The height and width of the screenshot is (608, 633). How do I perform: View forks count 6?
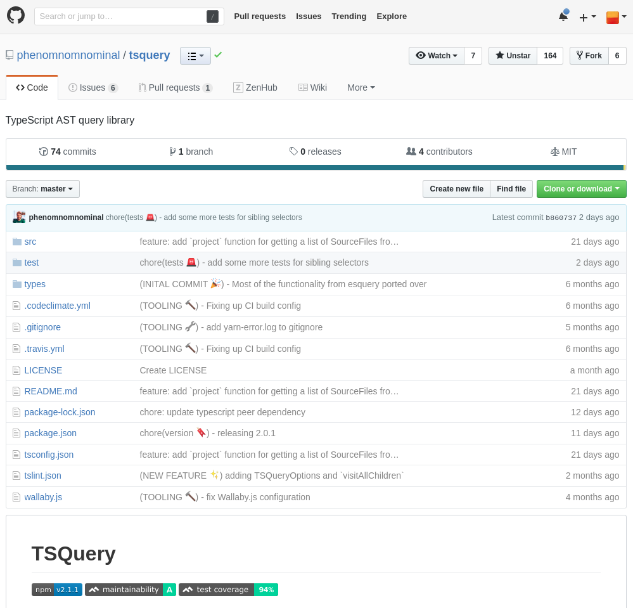(617, 56)
